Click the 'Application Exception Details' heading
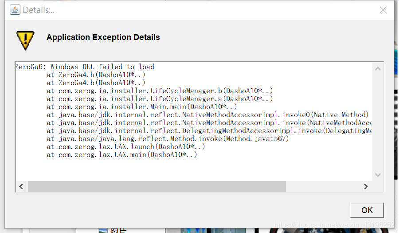 point(103,37)
